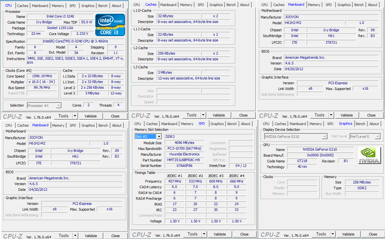Click Validate in the CPU window
The image size is (385, 239).
(x=90, y=116)
